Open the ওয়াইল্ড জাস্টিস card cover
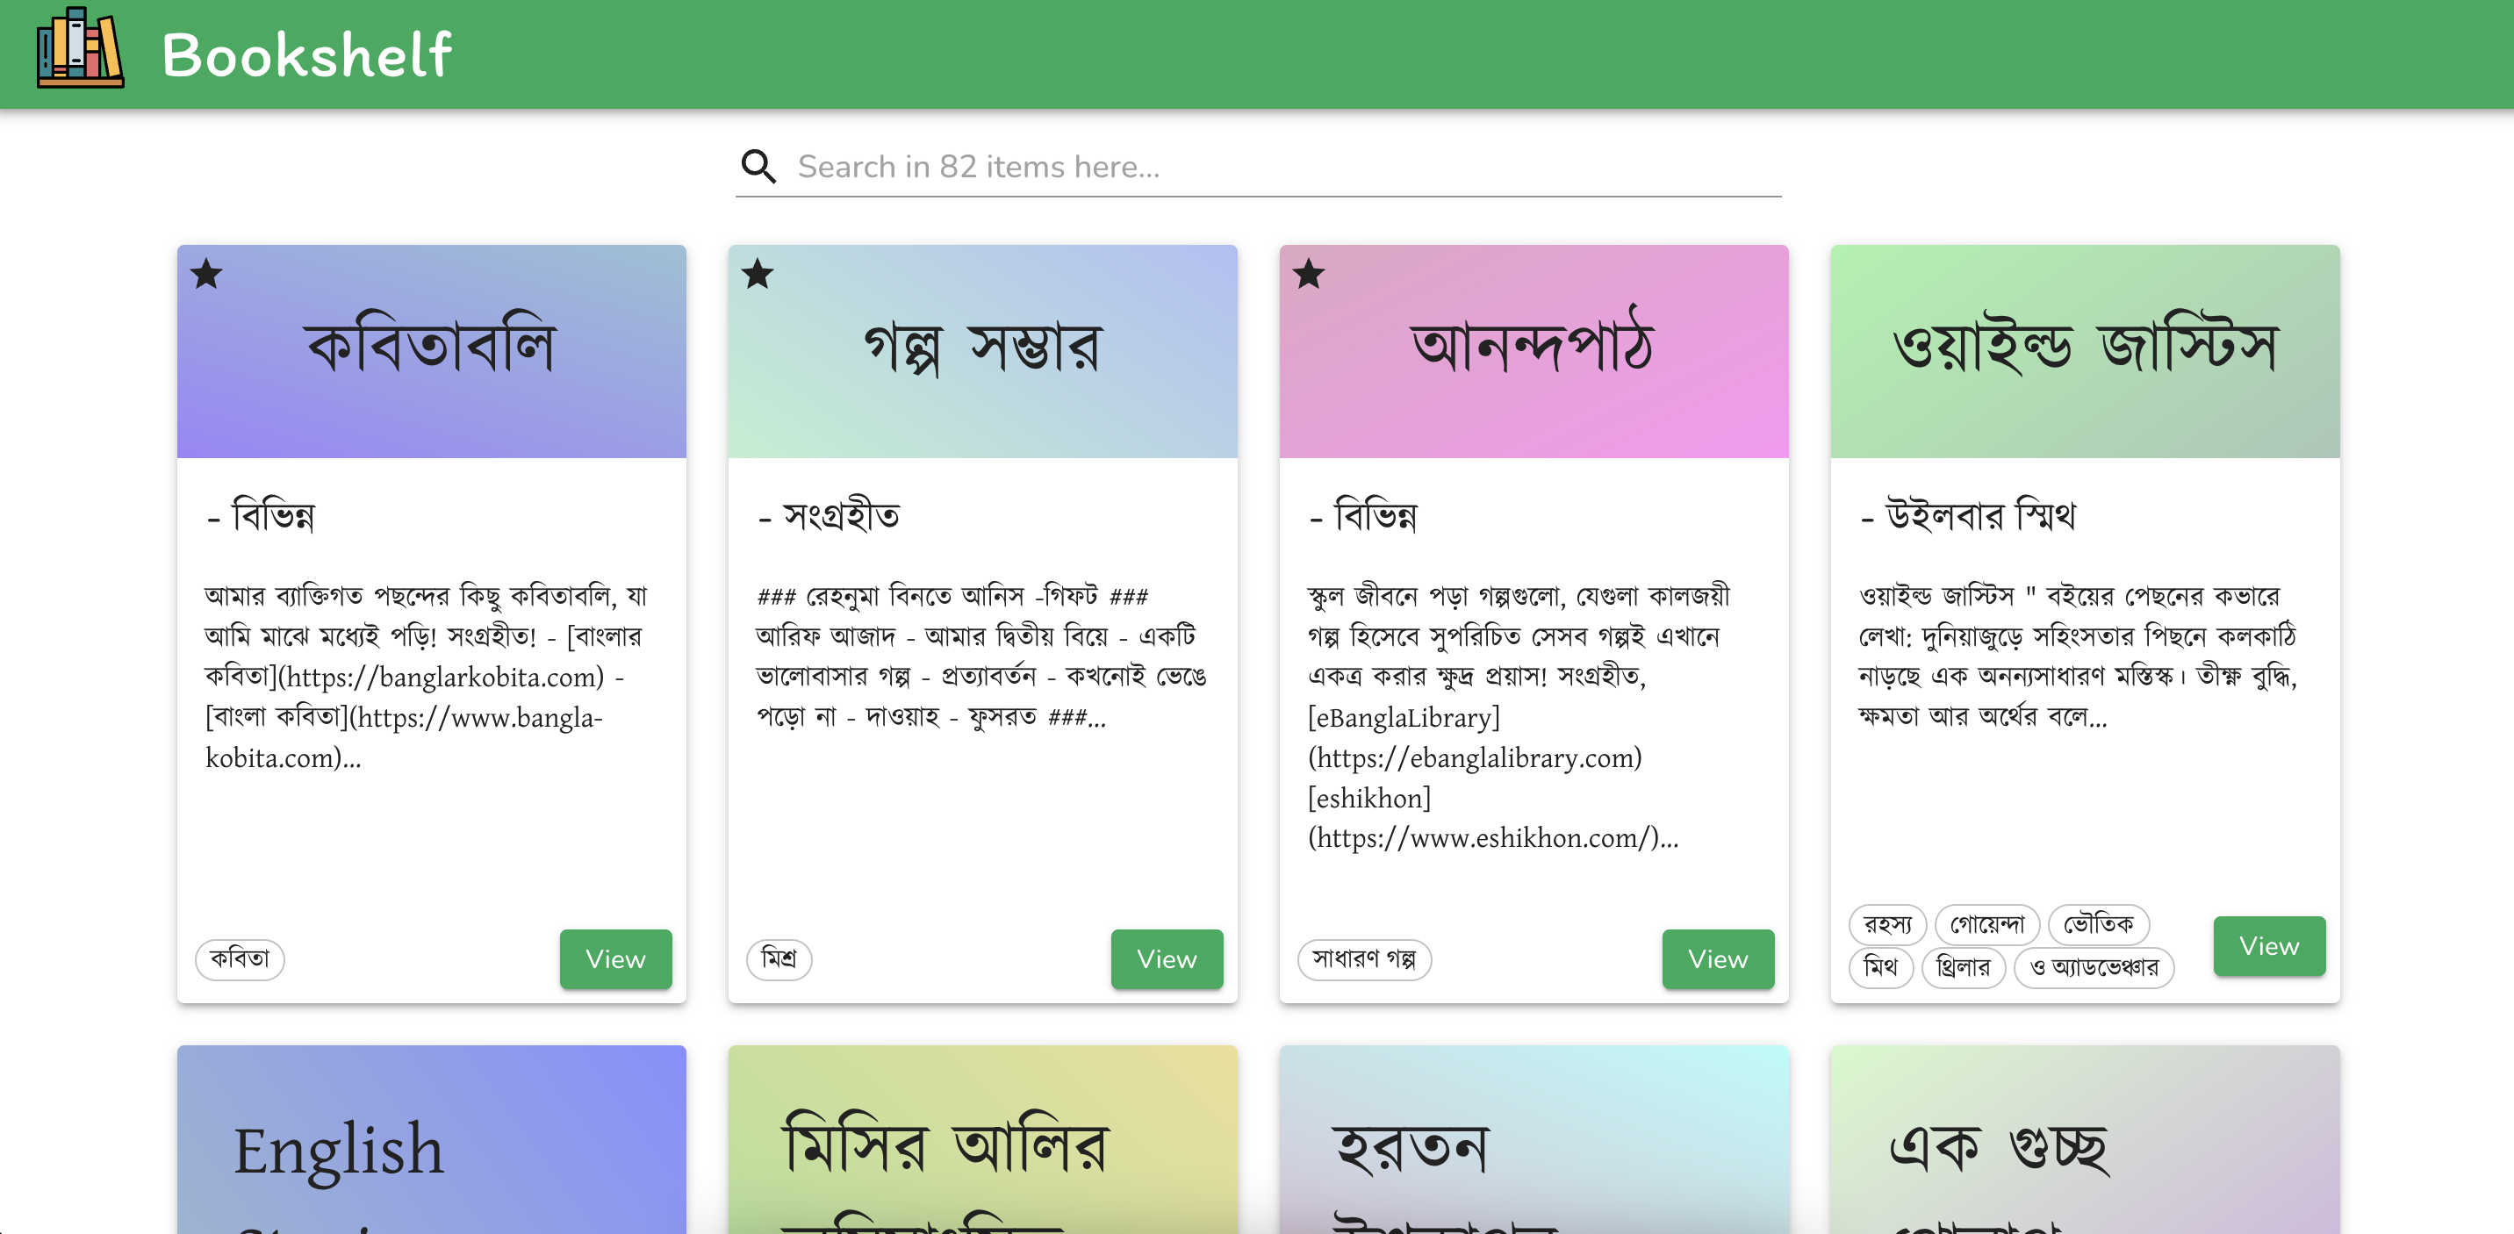This screenshot has width=2514, height=1234. [2086, 351]
